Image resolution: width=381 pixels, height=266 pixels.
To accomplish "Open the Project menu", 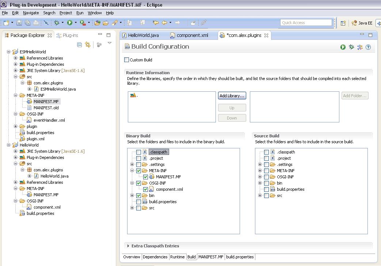I will 66,13.
